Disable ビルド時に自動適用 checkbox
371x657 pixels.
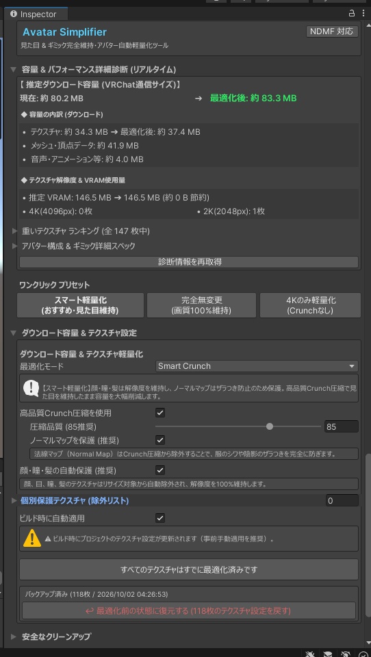pos(160,518)
